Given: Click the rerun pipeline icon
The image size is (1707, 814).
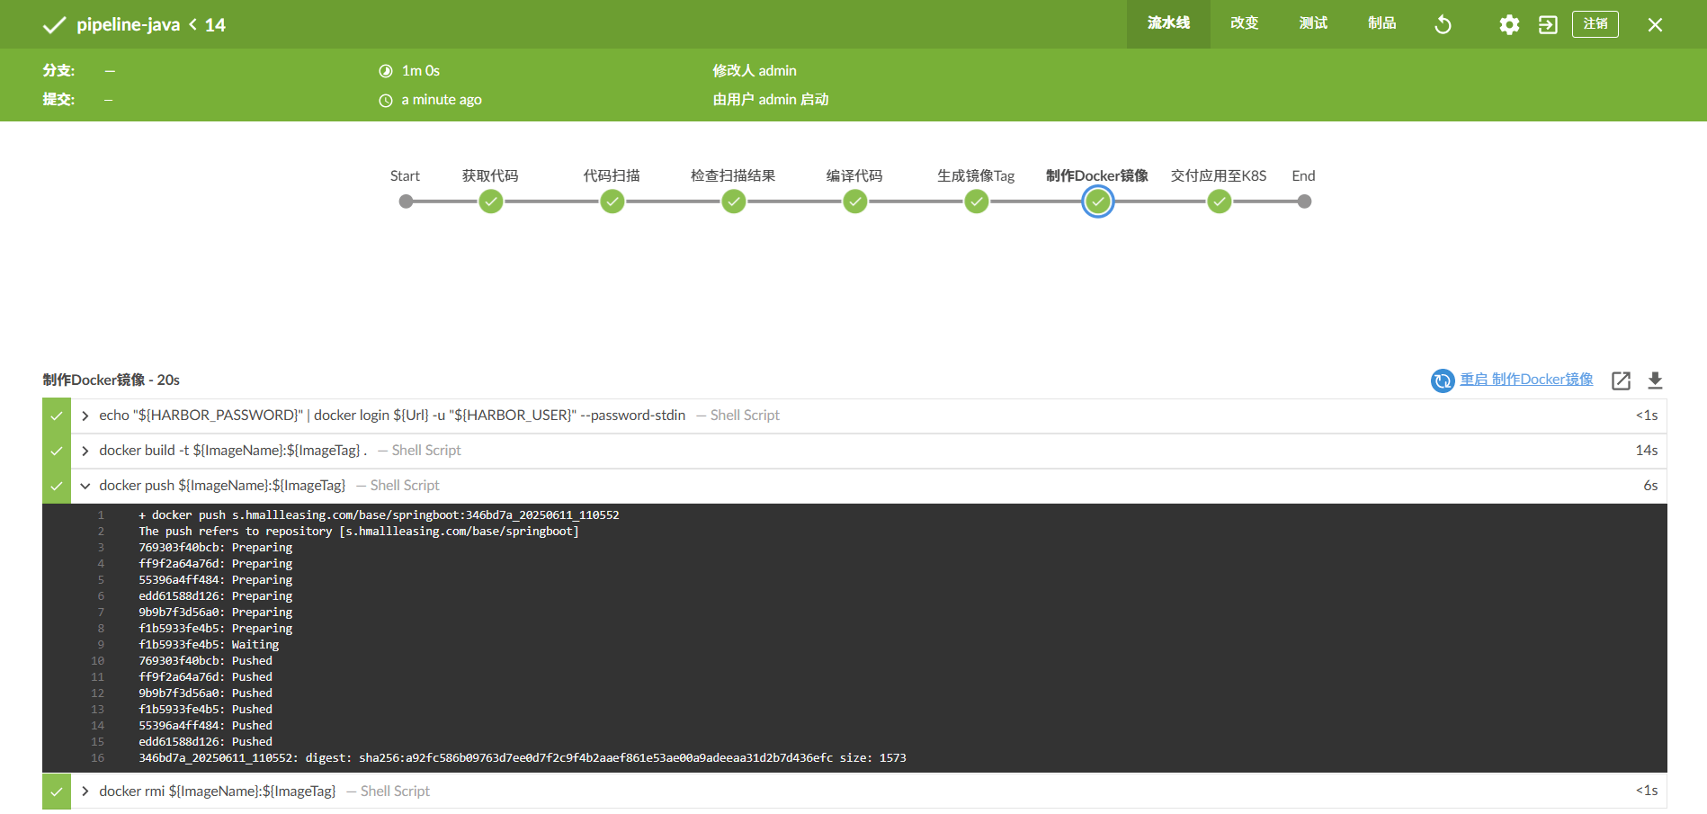Looking at the screenshot, I should pos(1443,24).
